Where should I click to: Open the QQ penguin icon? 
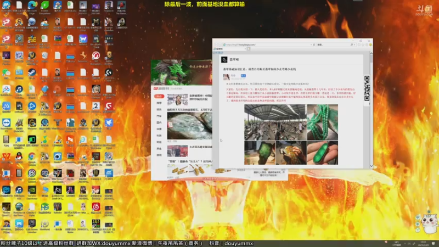coord(19,156)
